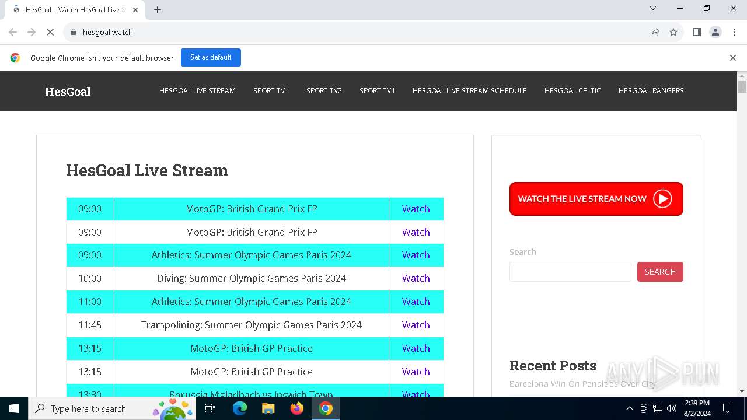Click the HesGoal Live Stream heading

pyautogui.click(x=147, y=170)
